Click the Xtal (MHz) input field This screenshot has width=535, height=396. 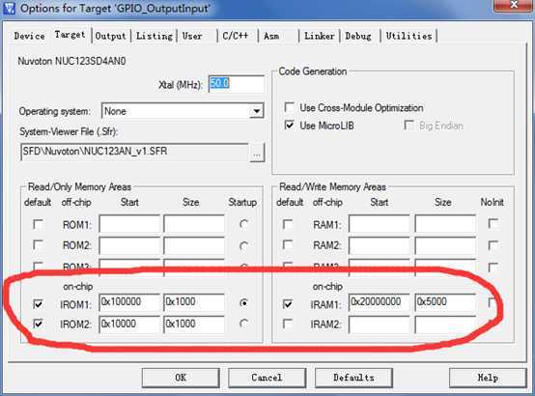[236, 84]
